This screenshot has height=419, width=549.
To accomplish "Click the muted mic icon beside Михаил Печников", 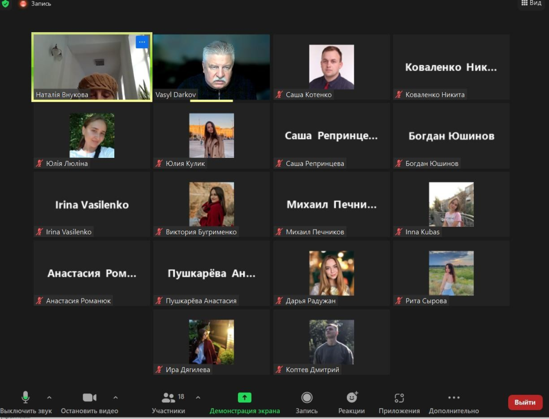I will (x=279, y=232).
